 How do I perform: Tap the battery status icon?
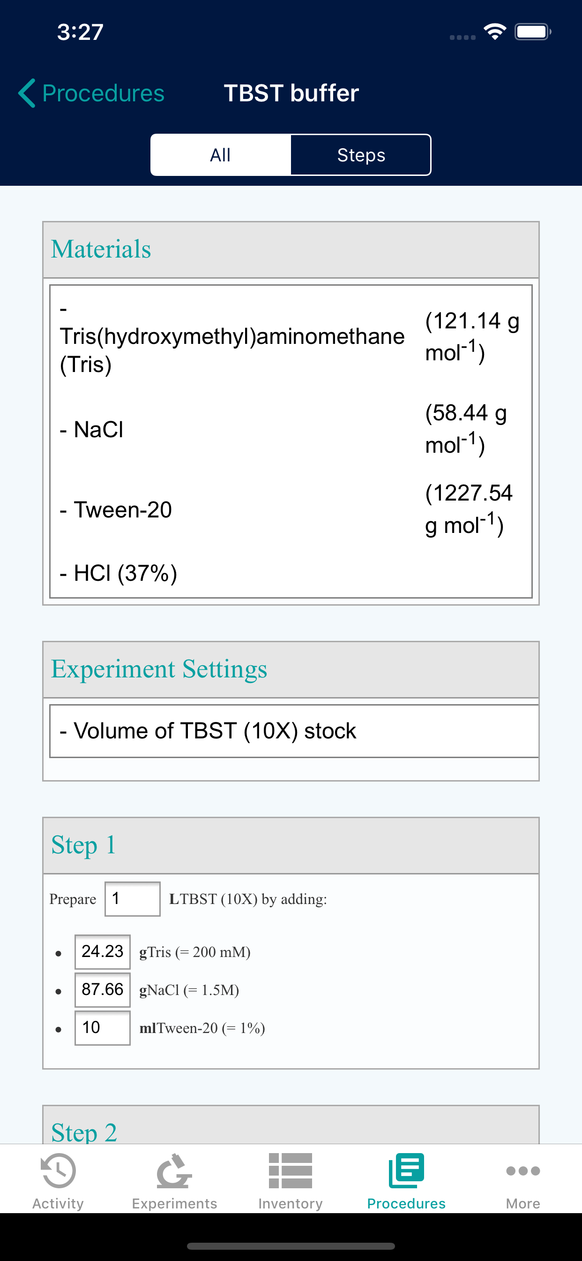(x=533, y=32)
